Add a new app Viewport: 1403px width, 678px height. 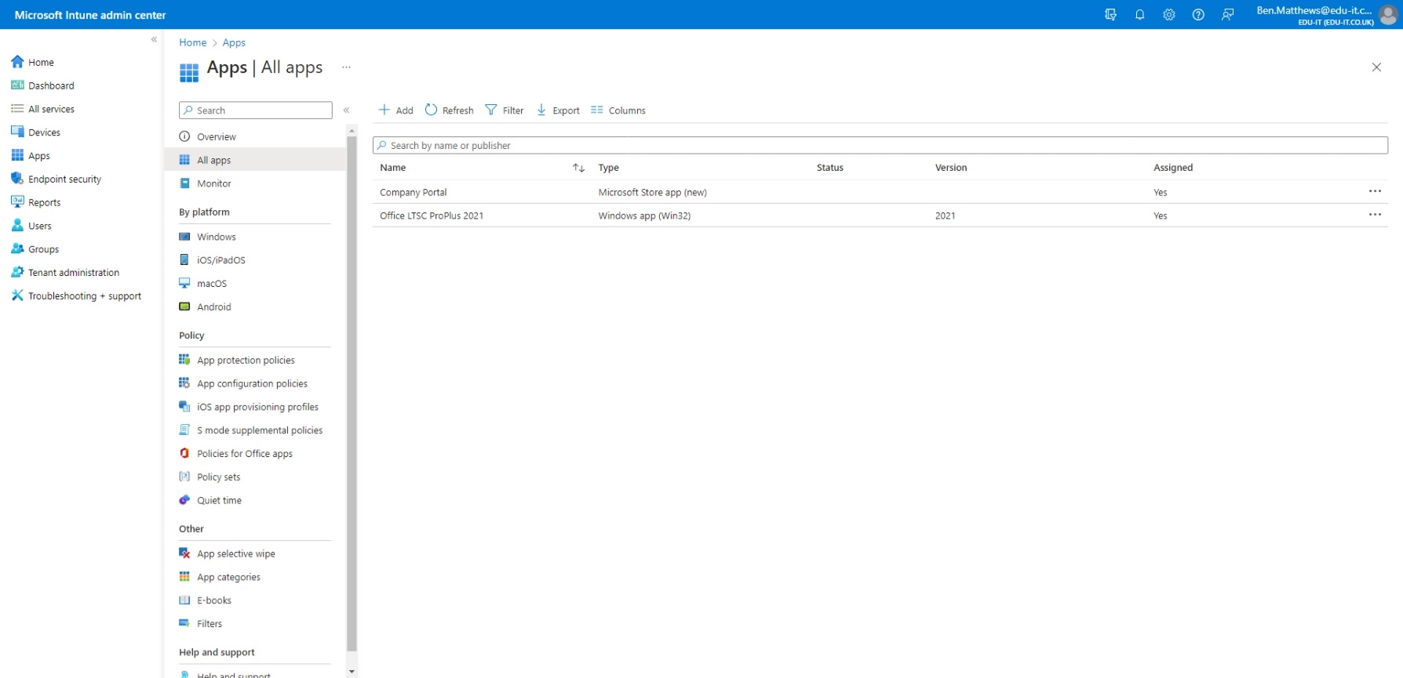pyautogui.click(x=396, y=111)
